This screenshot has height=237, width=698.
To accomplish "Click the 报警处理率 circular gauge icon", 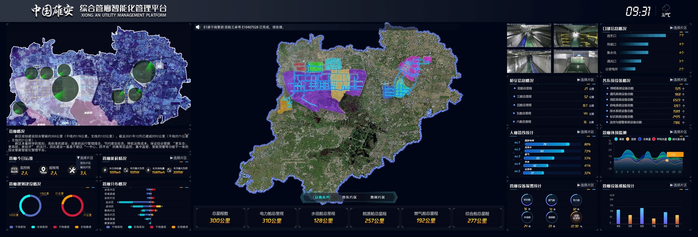I will pyautogui.click(x=576, y=217).
